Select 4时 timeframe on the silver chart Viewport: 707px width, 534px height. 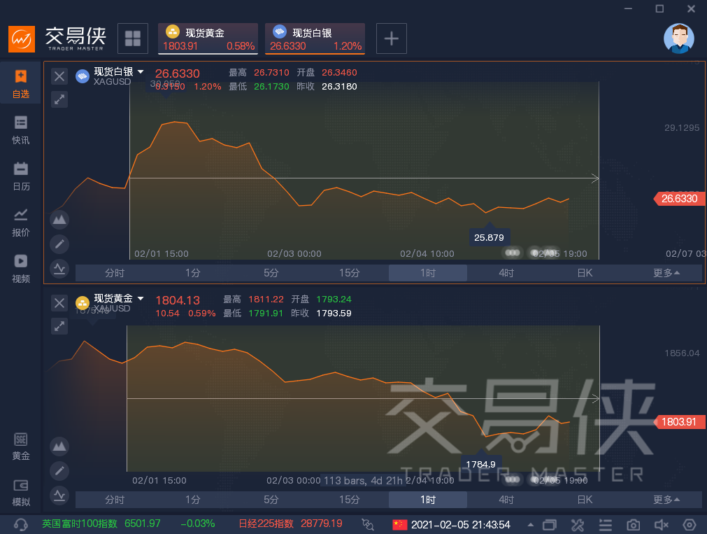pos(506,273)
